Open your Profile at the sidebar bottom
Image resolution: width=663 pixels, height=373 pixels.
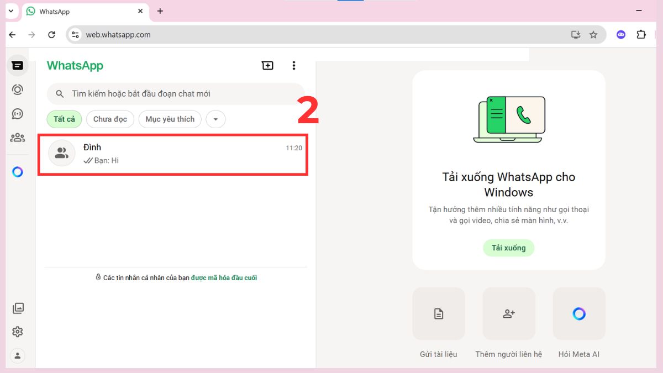pyautogui.click(x=18, y=356)
